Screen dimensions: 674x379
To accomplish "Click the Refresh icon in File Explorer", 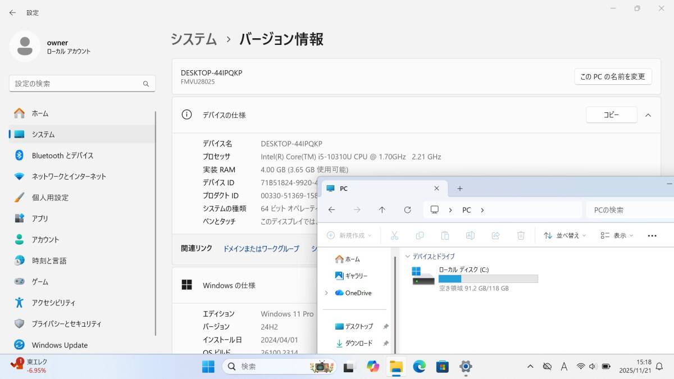I will 408,210.
